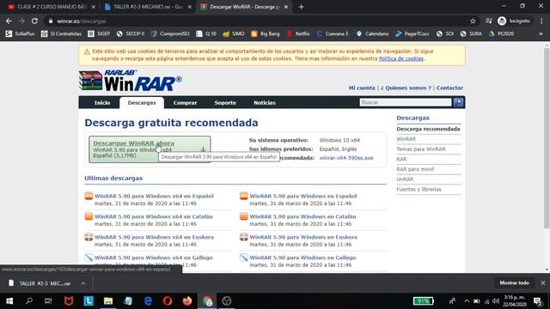
Task: Open SIGEP bookmark
Action: click(99, 33)
